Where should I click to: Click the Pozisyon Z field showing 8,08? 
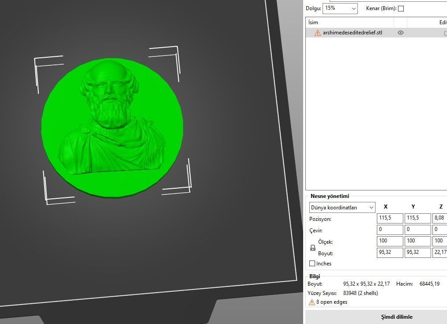pos(439,218)
